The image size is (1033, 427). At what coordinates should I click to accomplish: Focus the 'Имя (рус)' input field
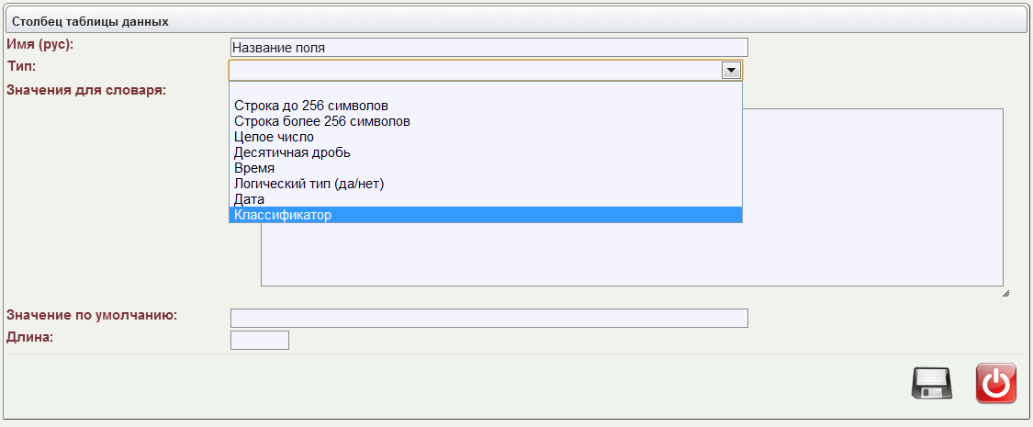pyautogui.click(x=488, y=48)
